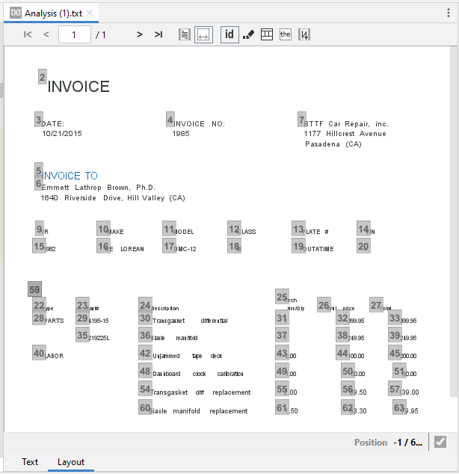Click the fit-to-width icon
This screenshot has height=474, width=459.
pos(203,34)
